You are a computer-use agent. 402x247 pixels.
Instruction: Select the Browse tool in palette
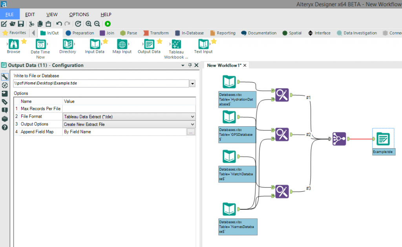tap(13, 46)
